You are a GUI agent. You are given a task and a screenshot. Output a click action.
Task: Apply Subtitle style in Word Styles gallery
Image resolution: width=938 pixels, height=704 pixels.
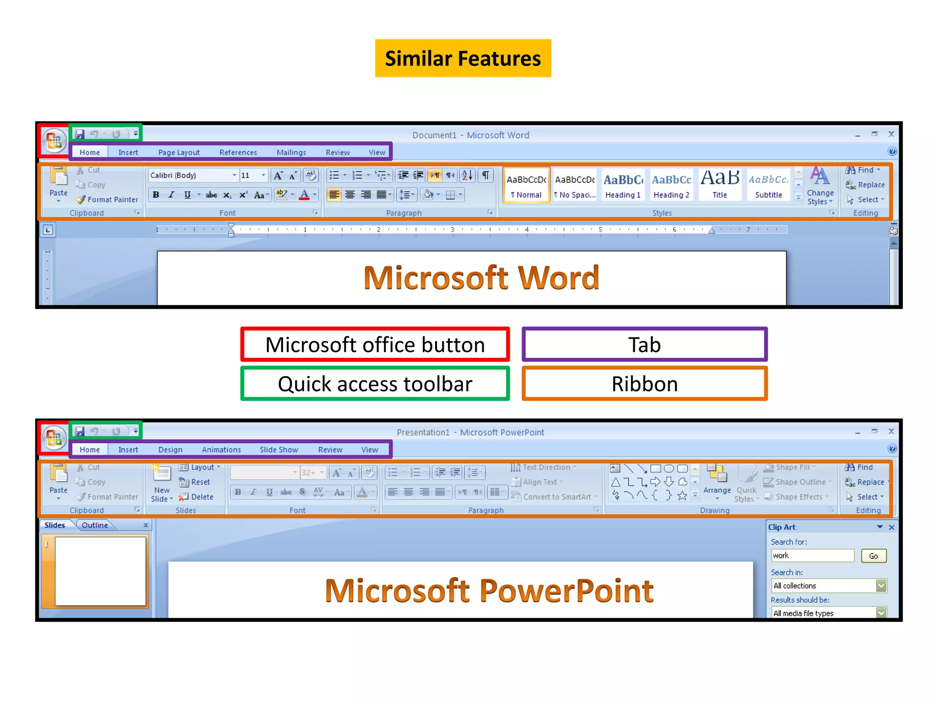[769, 184]
